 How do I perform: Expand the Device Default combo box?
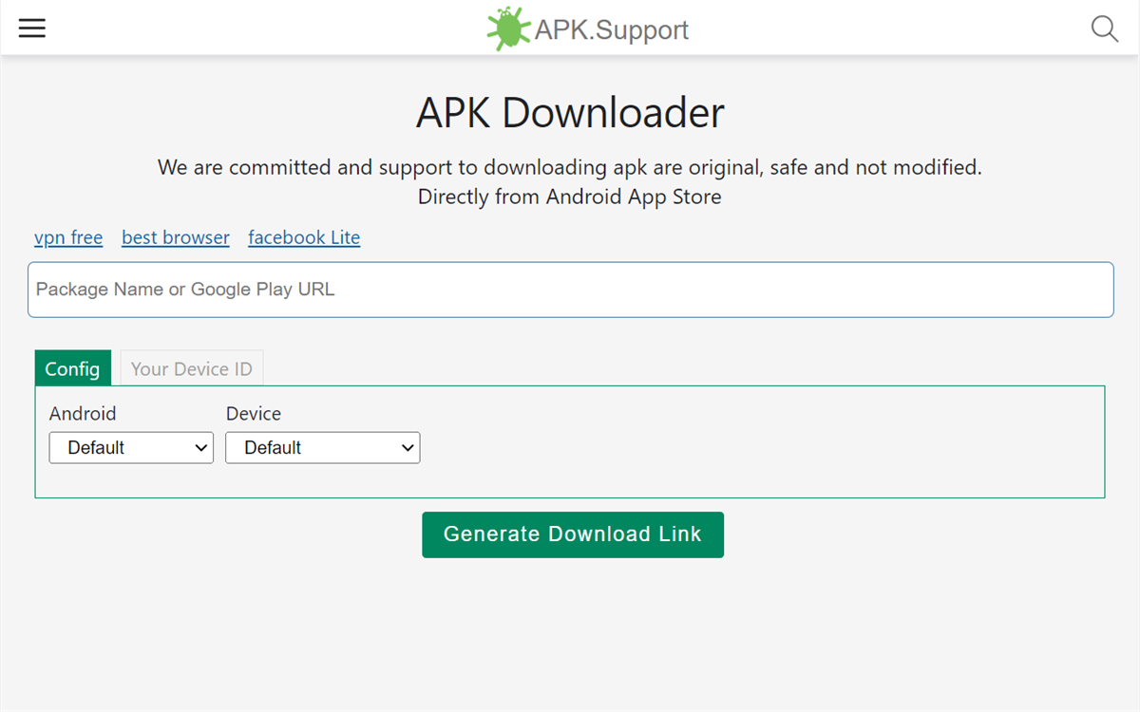322,447
